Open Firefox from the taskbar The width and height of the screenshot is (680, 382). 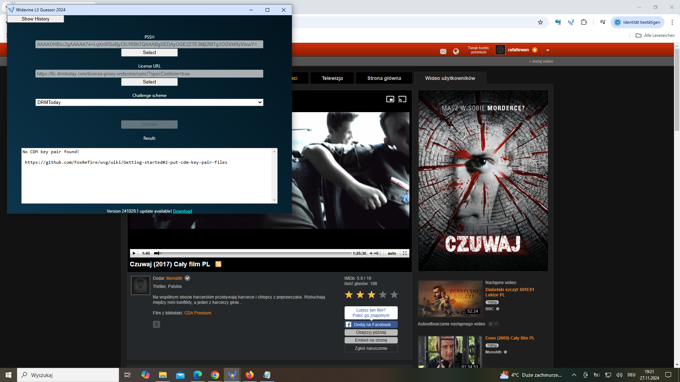pos(250,375)
